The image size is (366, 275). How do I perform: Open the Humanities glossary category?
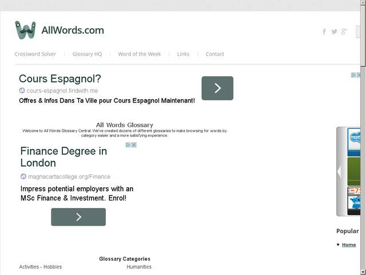pos(139,267)
